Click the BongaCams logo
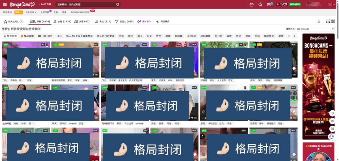This screenshot has height=161, width=339. pyautogui.click(x=22, y=4)
